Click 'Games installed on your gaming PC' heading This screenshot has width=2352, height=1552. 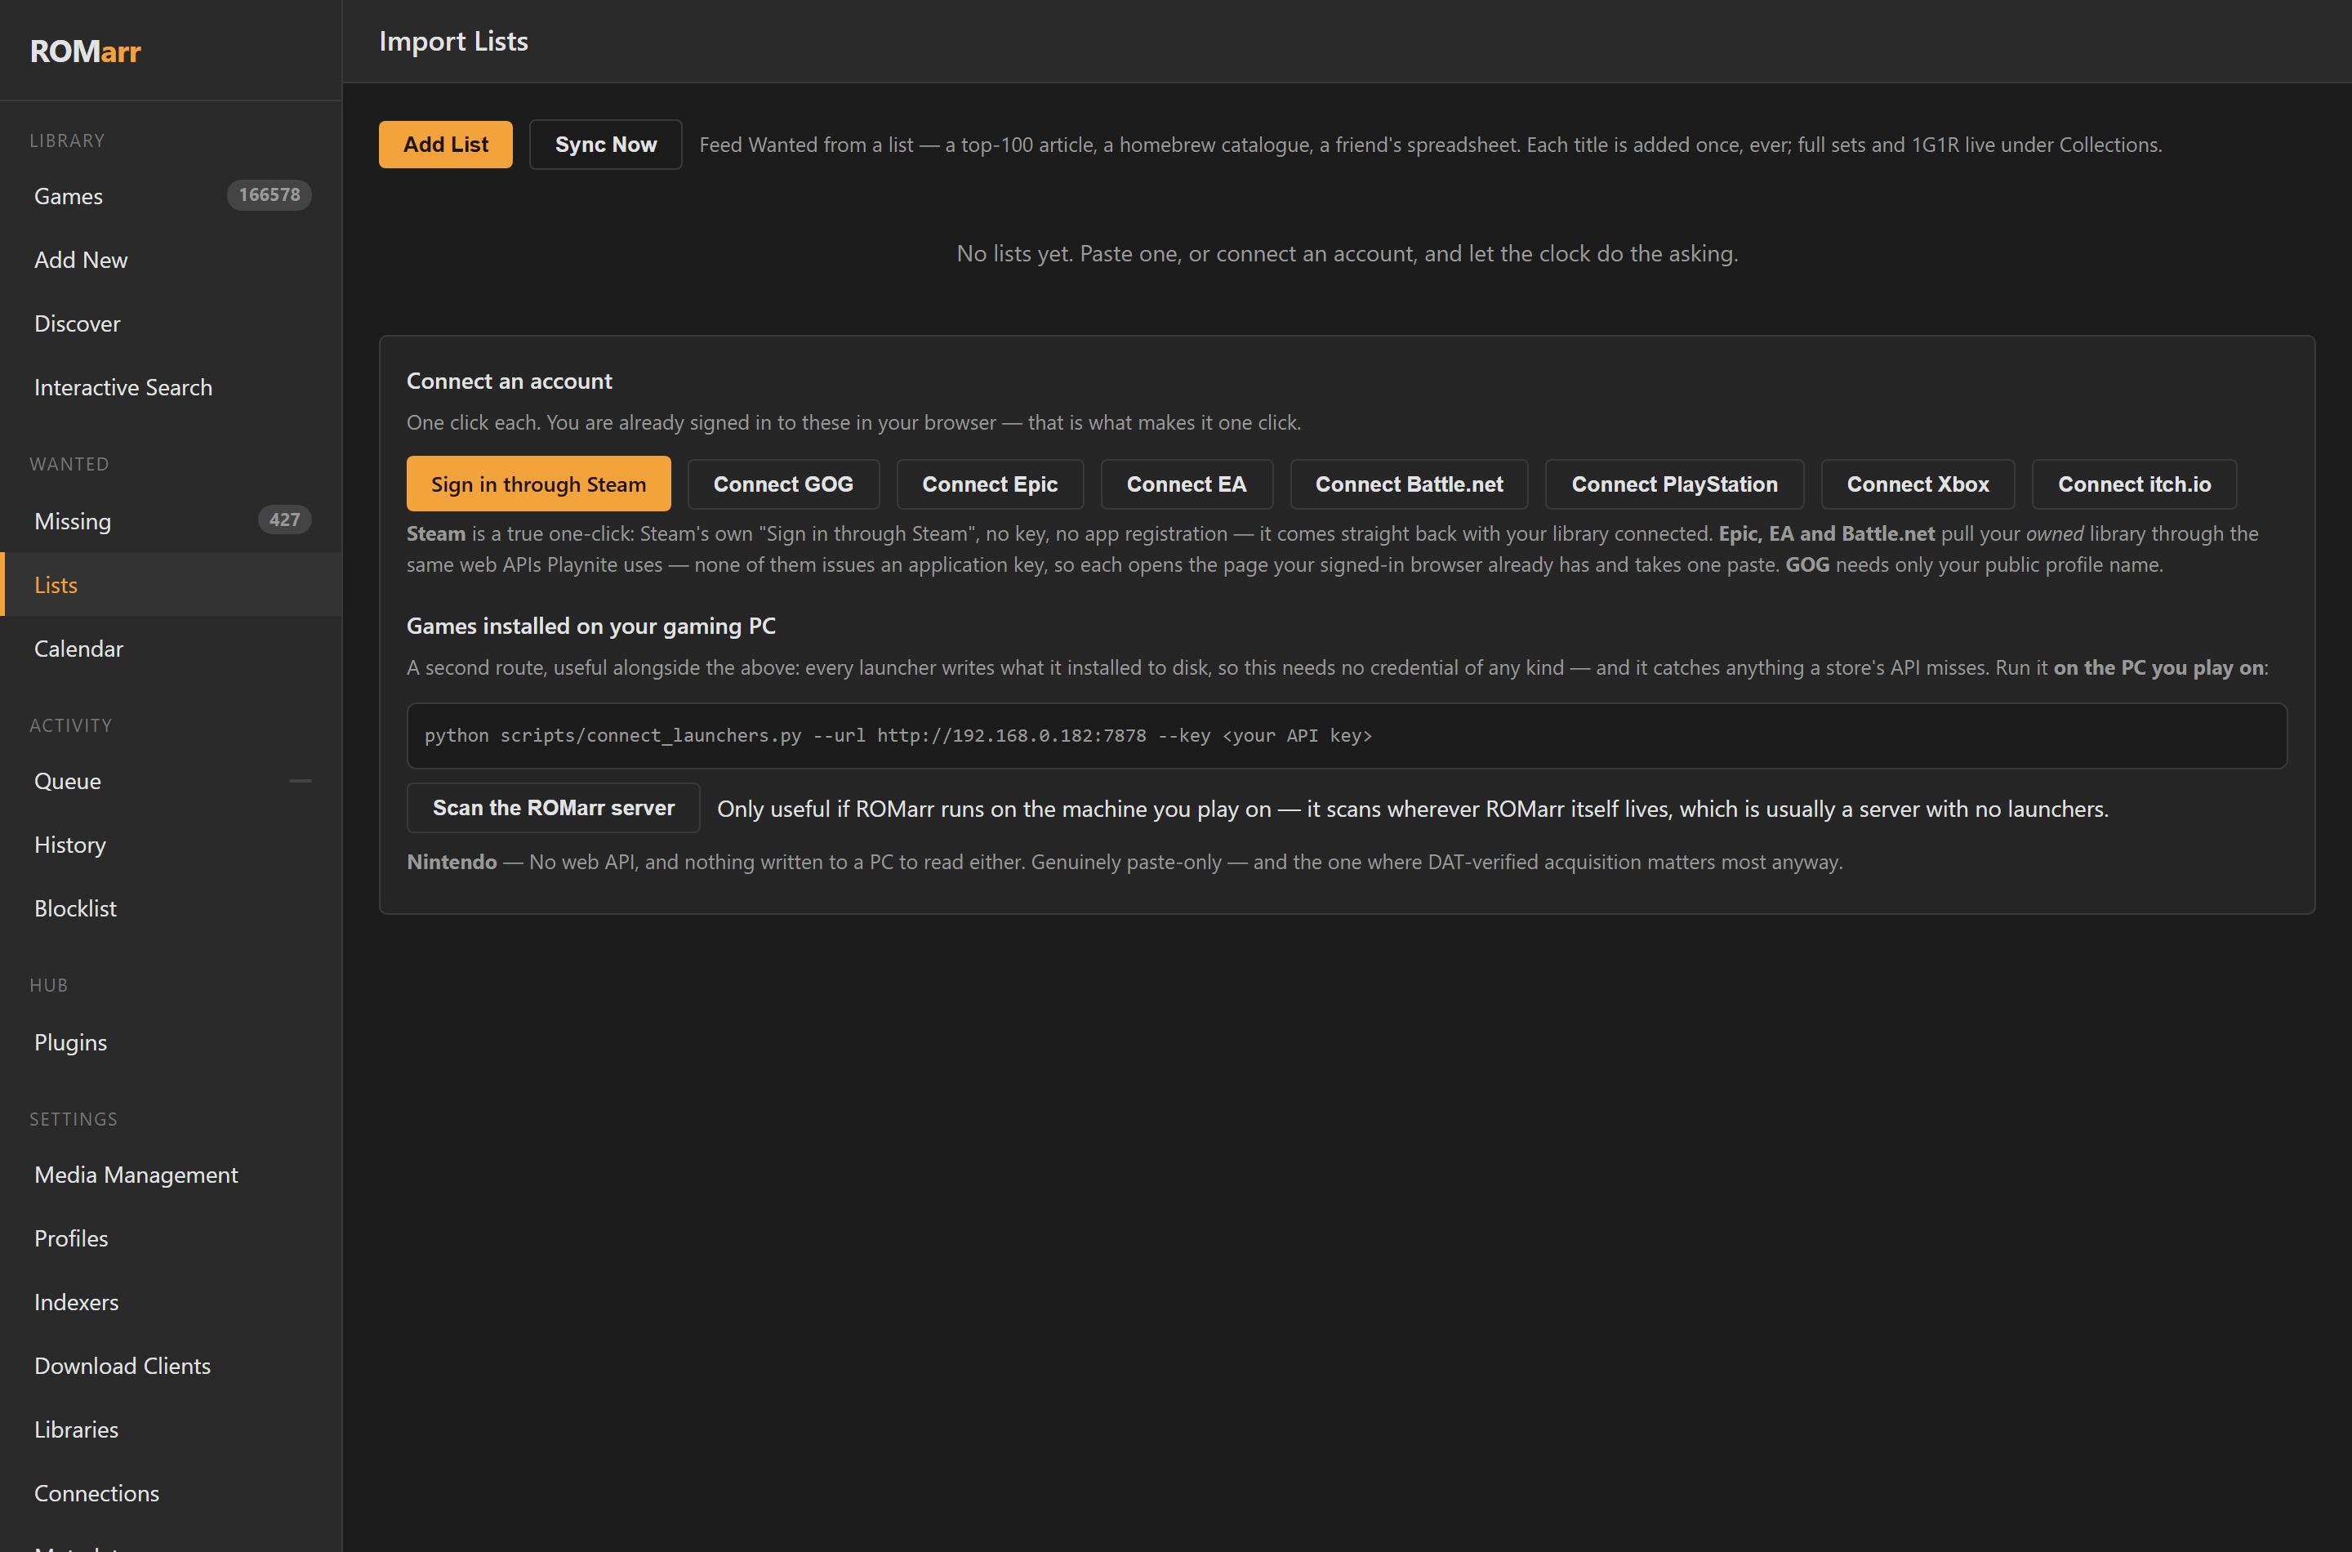[x=590, y=626]
